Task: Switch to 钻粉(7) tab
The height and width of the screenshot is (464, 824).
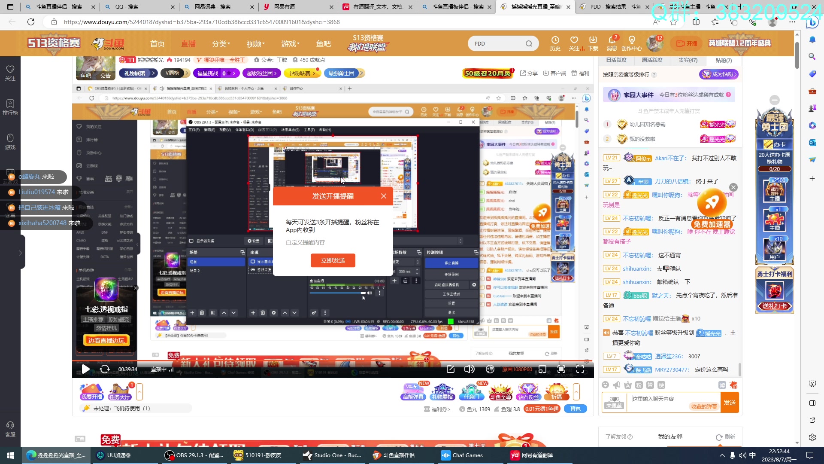Action: 724,60
